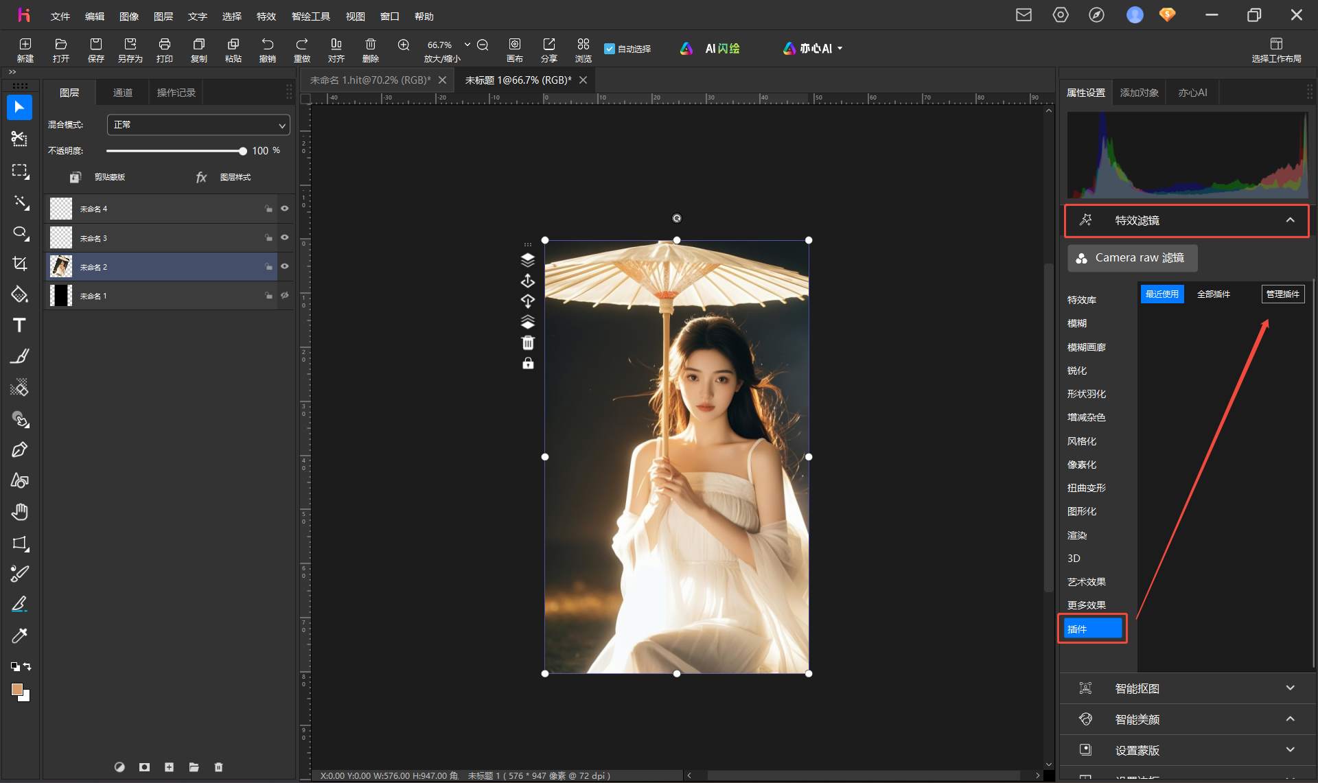Image resolution: width=1318 pixels, height=783 pixels.
Task: Redo the last action
Action: pos(302,50)
